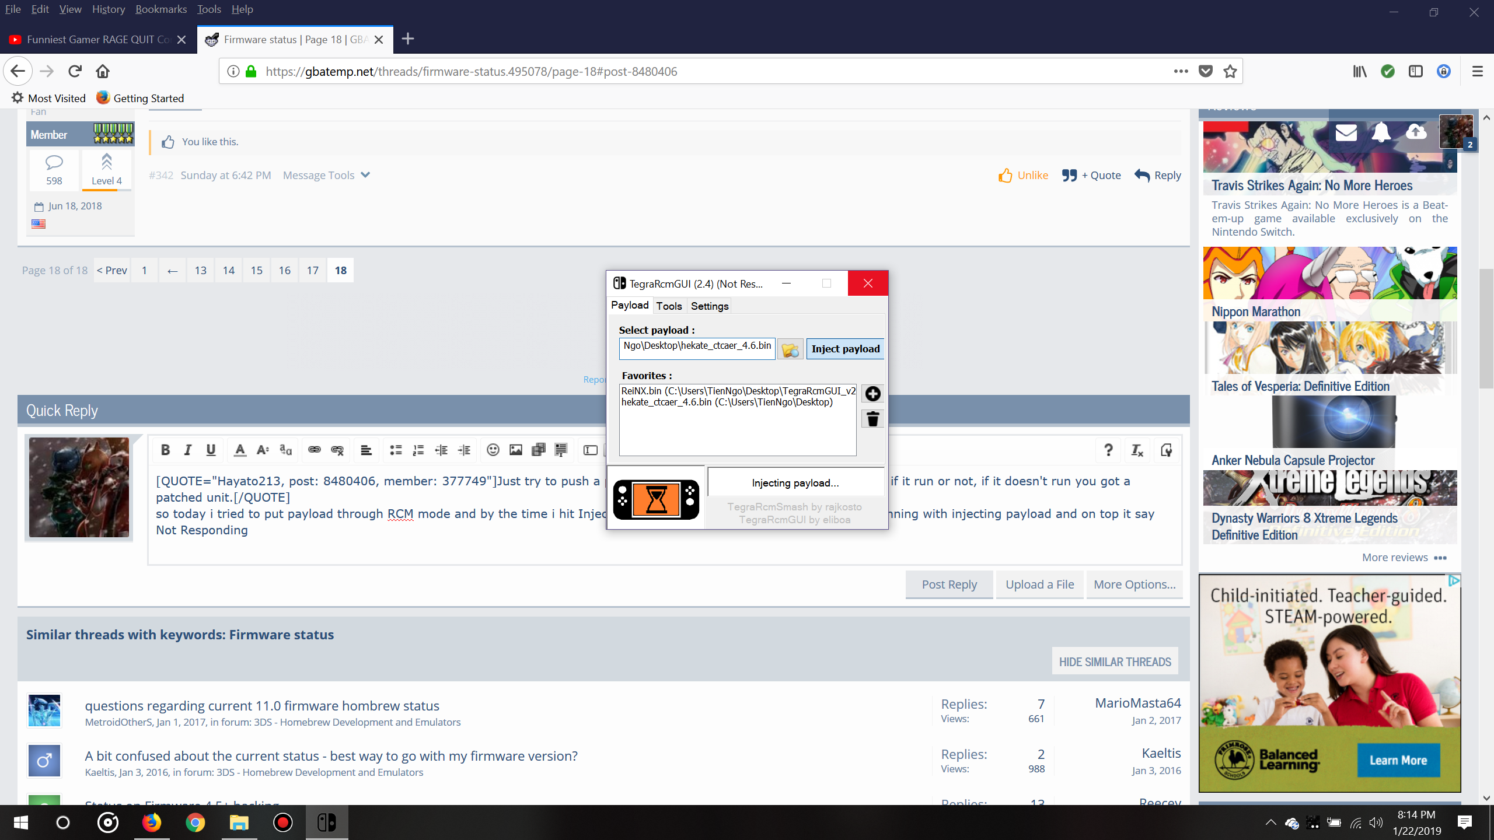Open the font family menu in editor
1494x840 pixels.
coord(285,450)
